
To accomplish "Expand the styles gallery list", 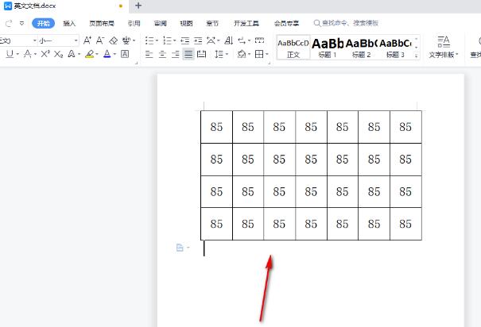I will click(417, 56).
